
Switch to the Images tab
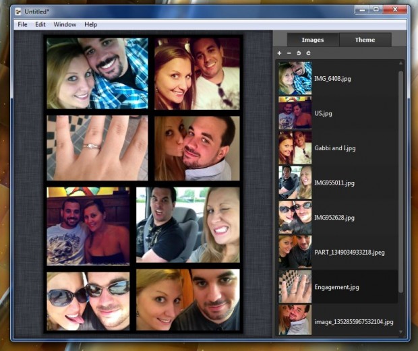[313, 40]
